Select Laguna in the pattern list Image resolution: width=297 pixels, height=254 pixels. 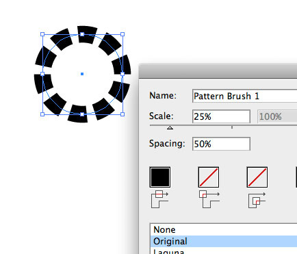point(224,251)
